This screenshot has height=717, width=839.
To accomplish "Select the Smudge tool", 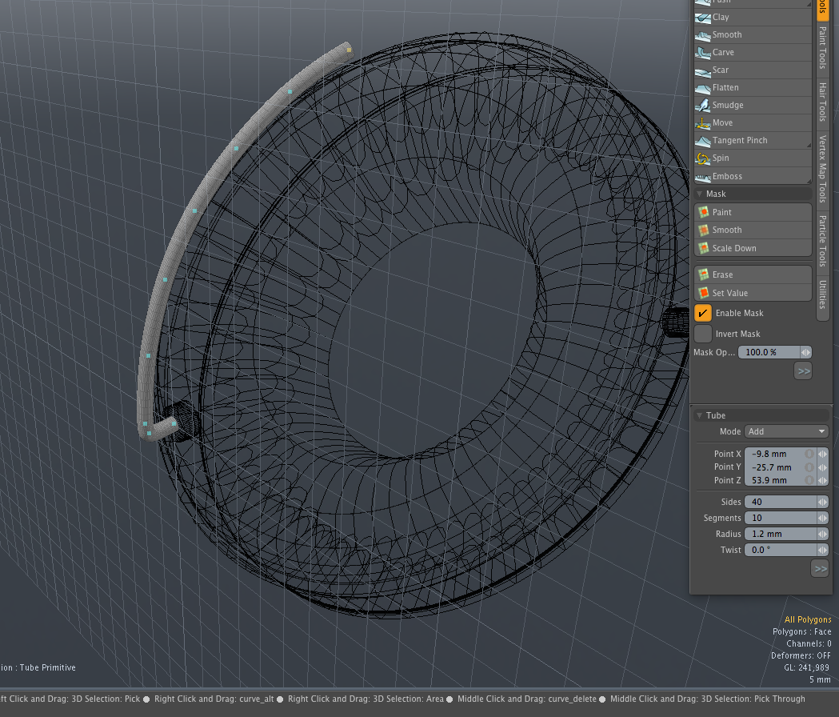I will click(x=753, y=106).
